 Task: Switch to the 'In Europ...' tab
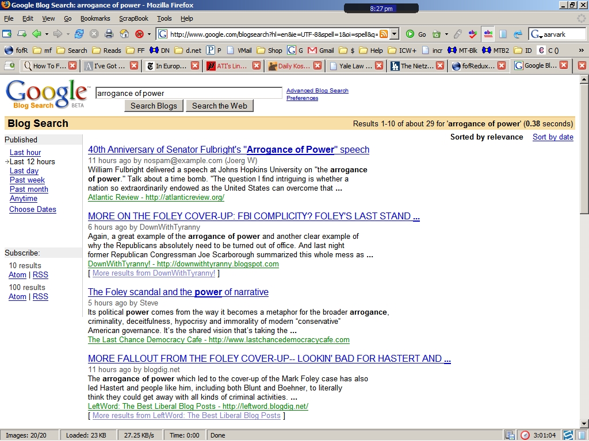tap(171, 65)
